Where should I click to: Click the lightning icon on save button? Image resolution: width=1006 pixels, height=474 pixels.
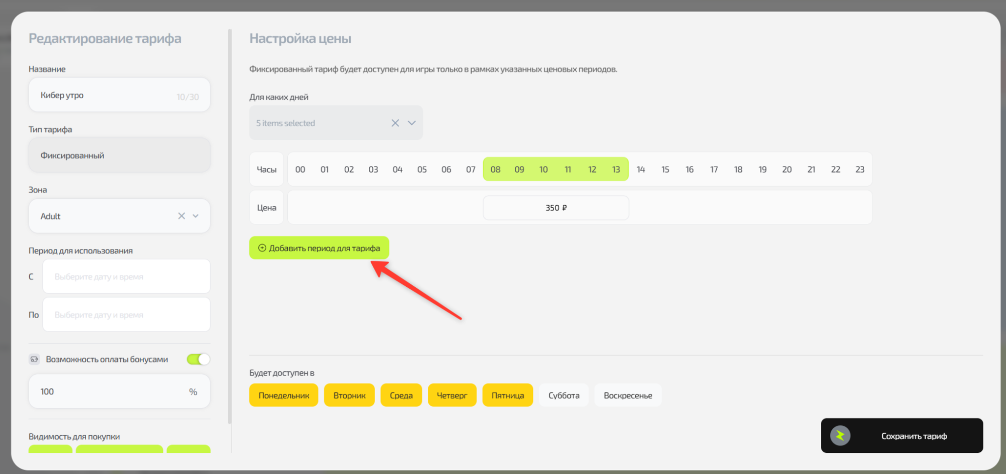tap(840, 436)
